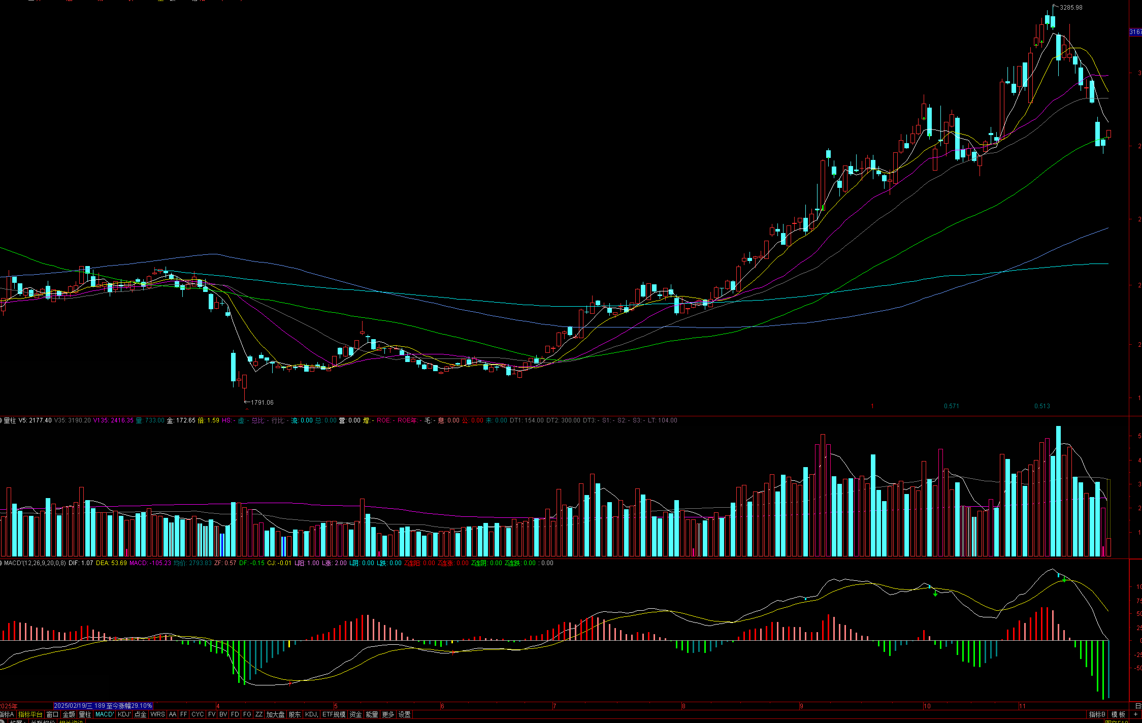Image resolution: width=1142 pixels, height=723 pixels.
Task: Switch to the 指标B indicator group
Action: click(1097, 714)
